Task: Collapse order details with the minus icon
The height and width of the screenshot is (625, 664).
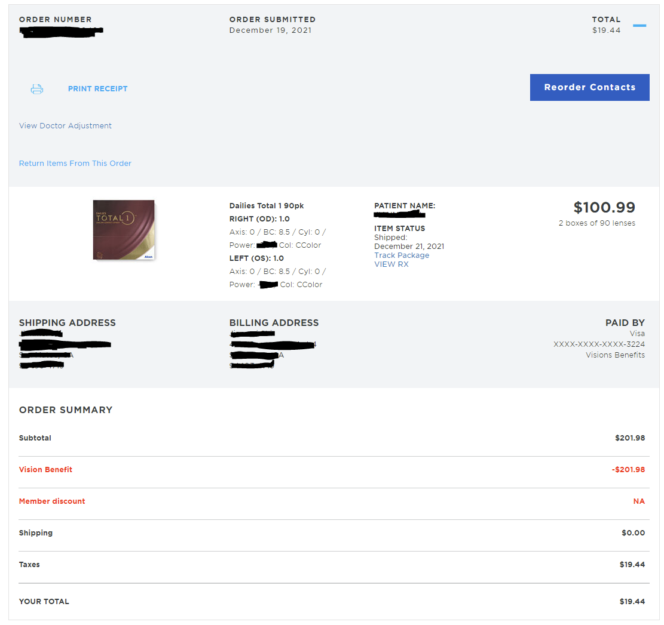Action: [639, 26]
